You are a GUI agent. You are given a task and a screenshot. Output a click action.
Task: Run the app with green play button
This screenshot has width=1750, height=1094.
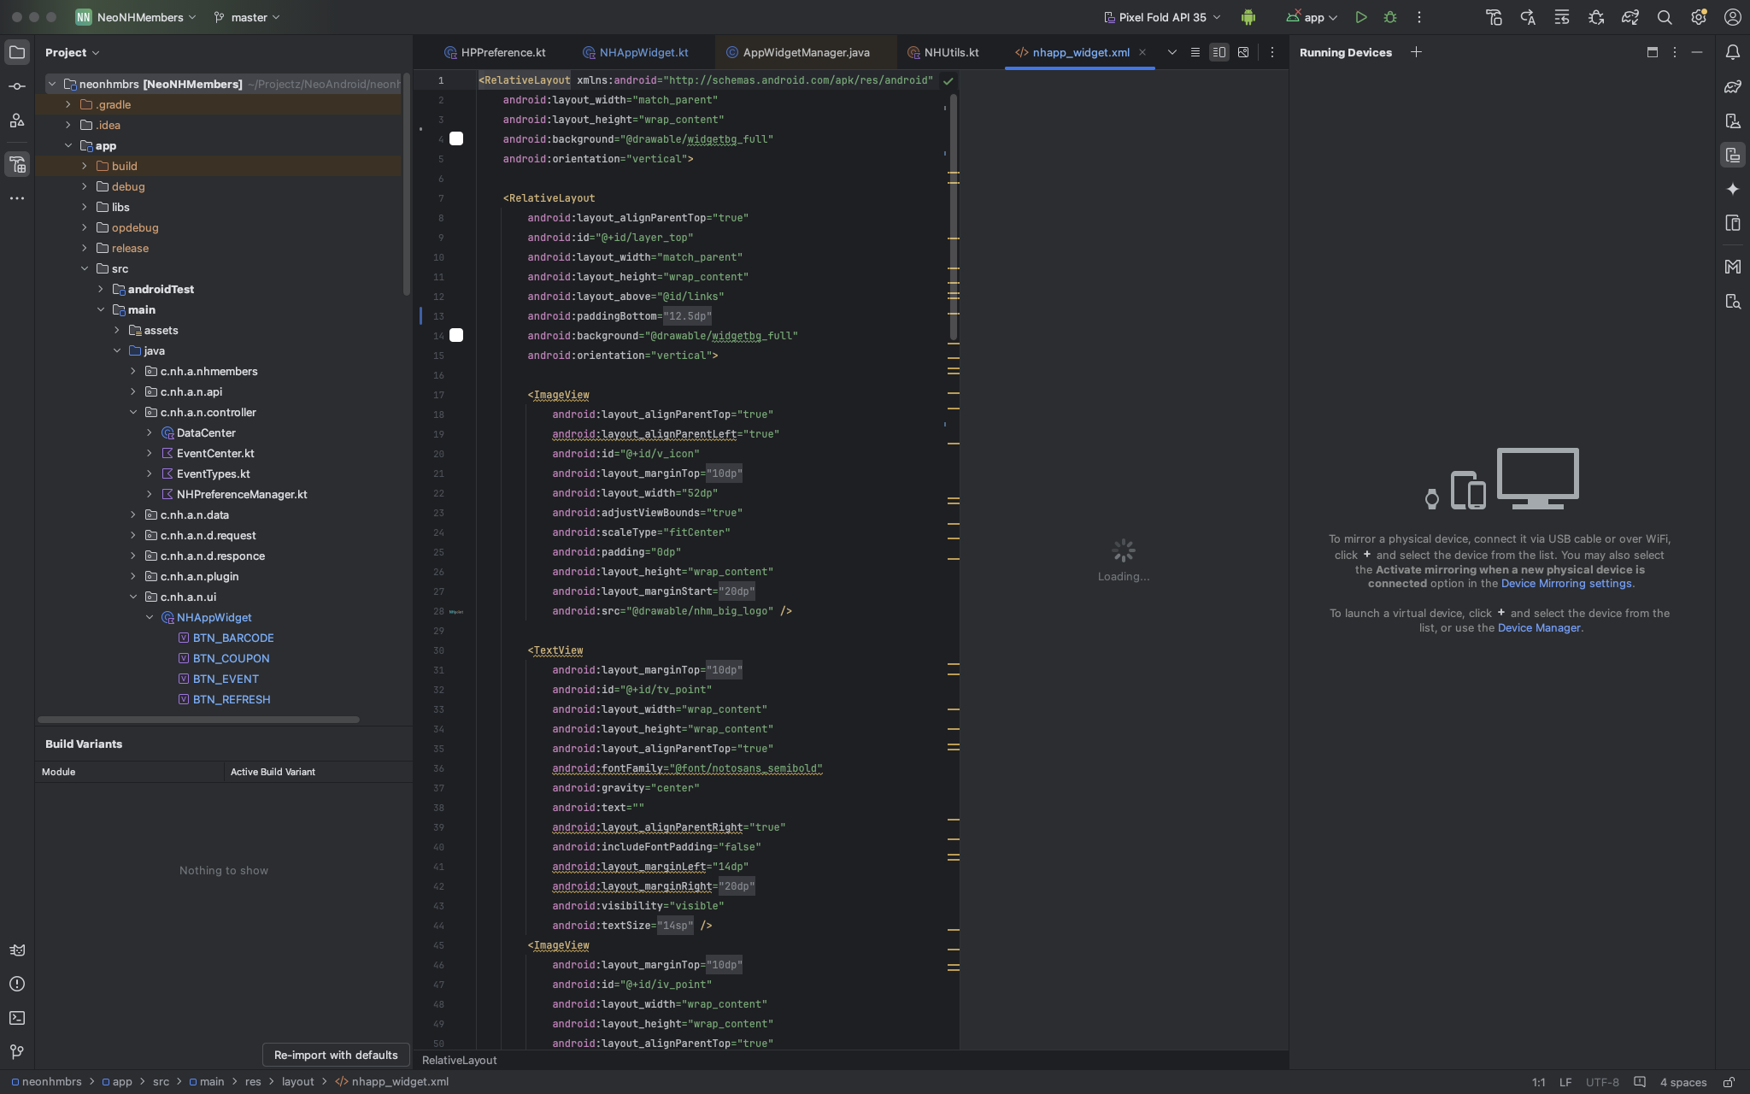pos(1361,17)
